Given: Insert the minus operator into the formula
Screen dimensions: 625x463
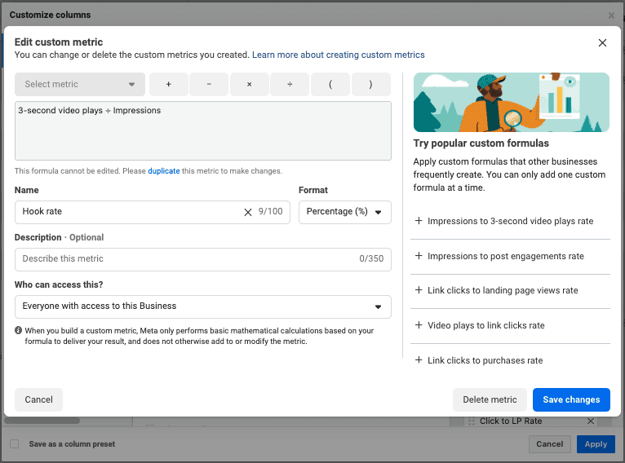Looking at the screenshot, I should [209, 84].
